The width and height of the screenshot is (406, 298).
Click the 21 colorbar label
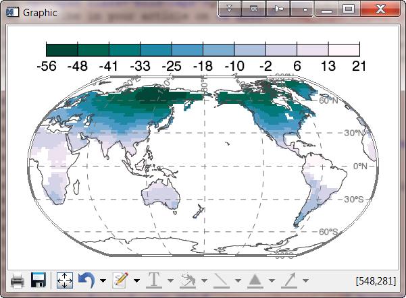[359, 66]
